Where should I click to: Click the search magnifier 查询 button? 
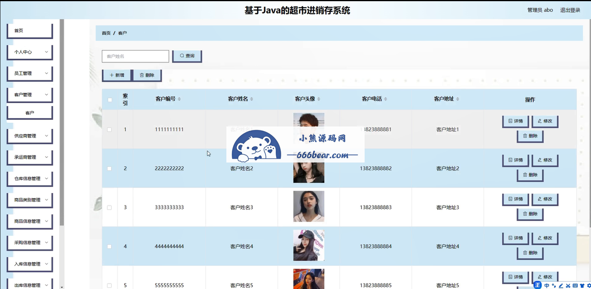coord(187,56)
